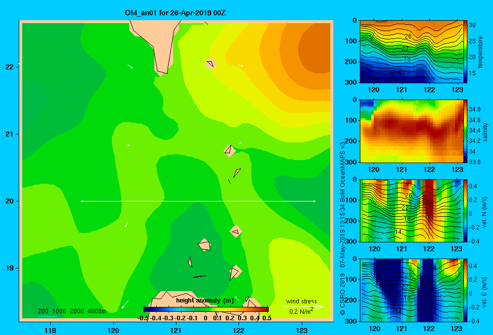Click the 'height anomaly (m)' label
The image size is (493, 335).
coord(205,301)
